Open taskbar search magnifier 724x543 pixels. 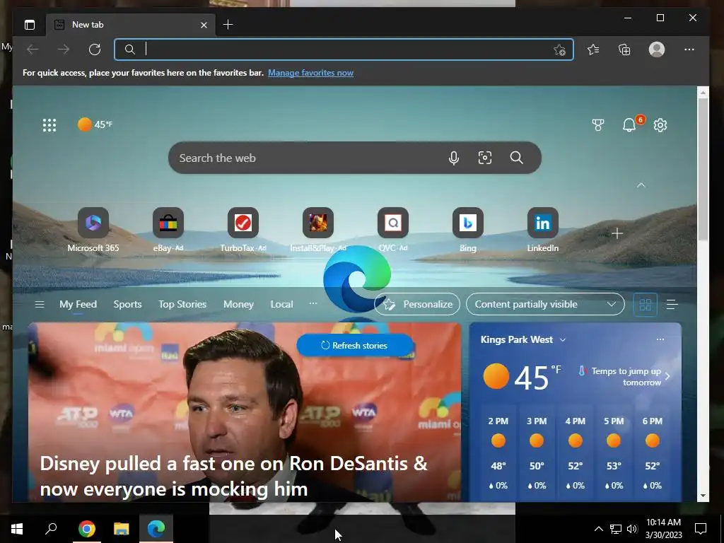point(51,529)
